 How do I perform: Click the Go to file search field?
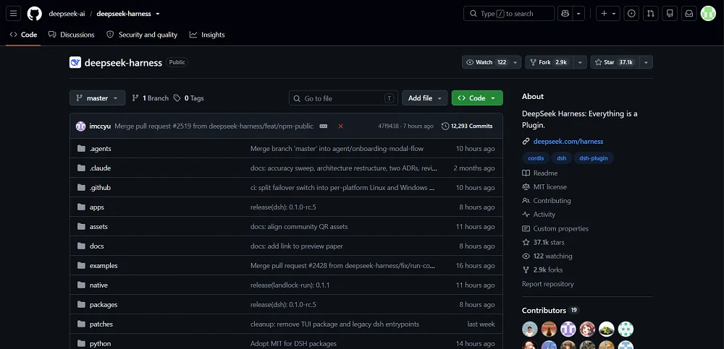click(343, 98)
